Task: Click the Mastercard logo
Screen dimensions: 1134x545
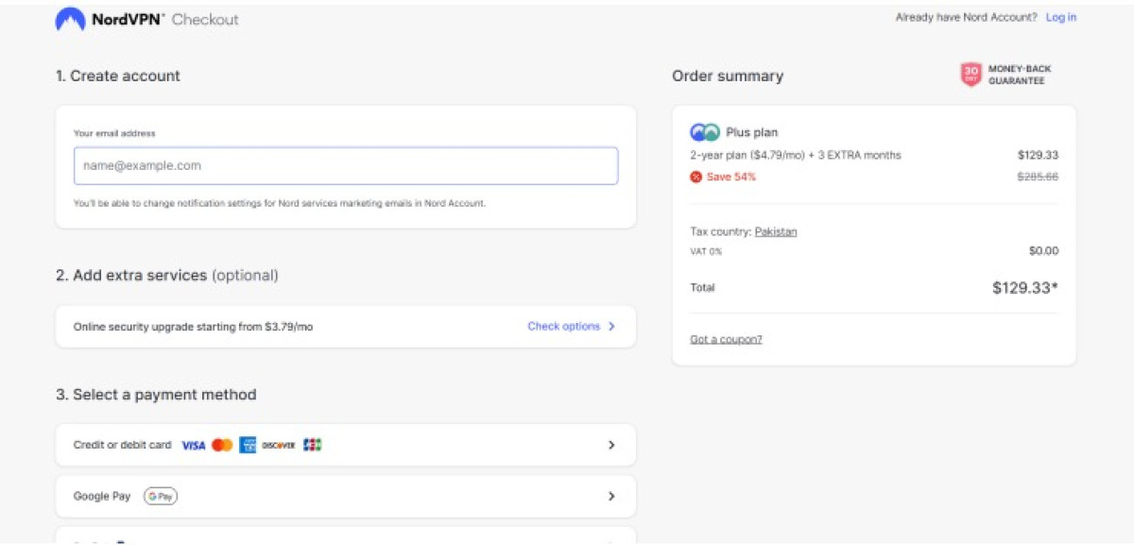Action: click(x=222, y=445)
